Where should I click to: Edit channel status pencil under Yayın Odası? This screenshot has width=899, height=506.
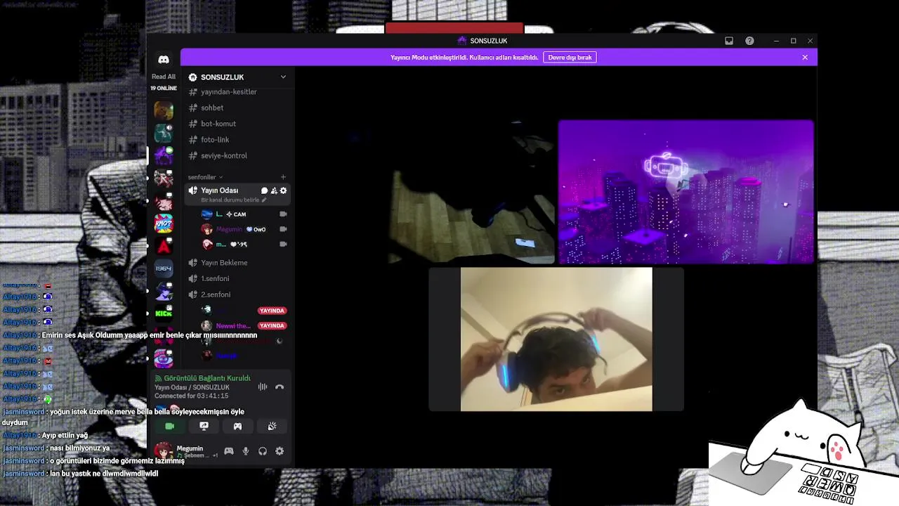tap(264, 200)
